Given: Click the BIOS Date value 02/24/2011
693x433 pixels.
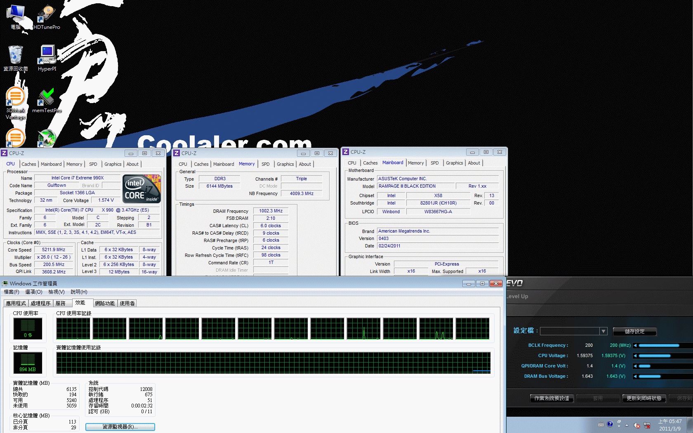Looking at the screenshot, I should (438, 246).
